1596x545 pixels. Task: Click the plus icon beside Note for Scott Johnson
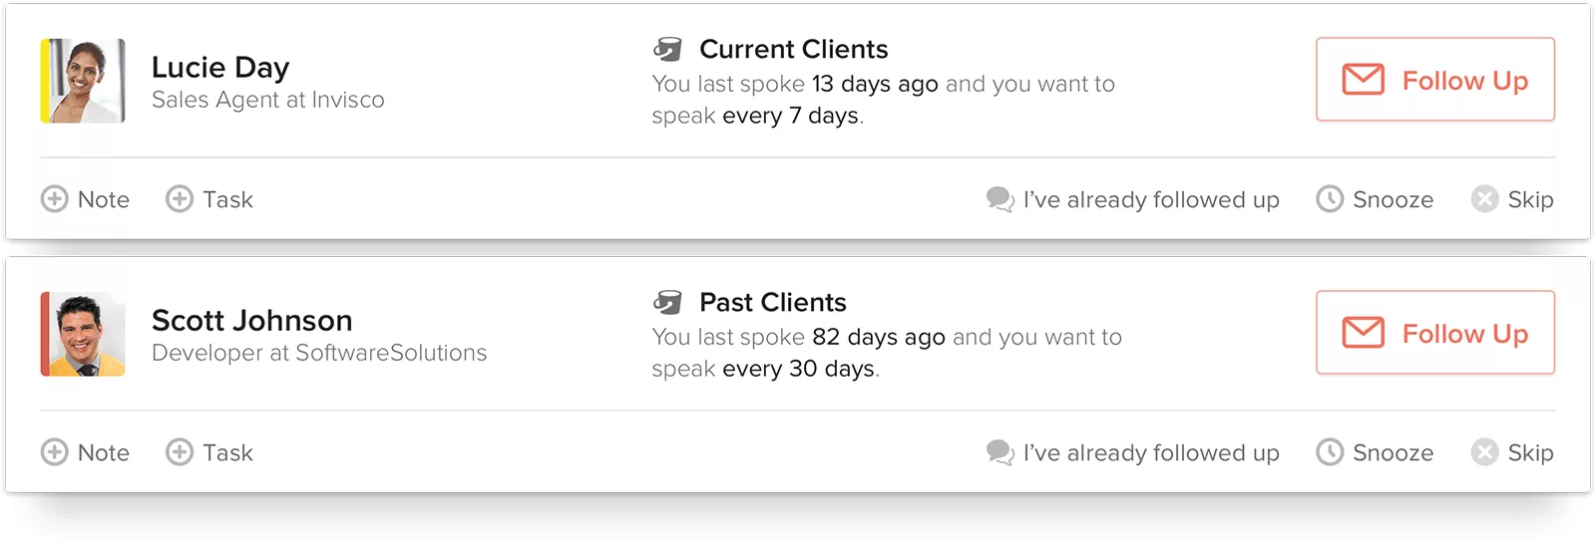click(x=54, y=452)
